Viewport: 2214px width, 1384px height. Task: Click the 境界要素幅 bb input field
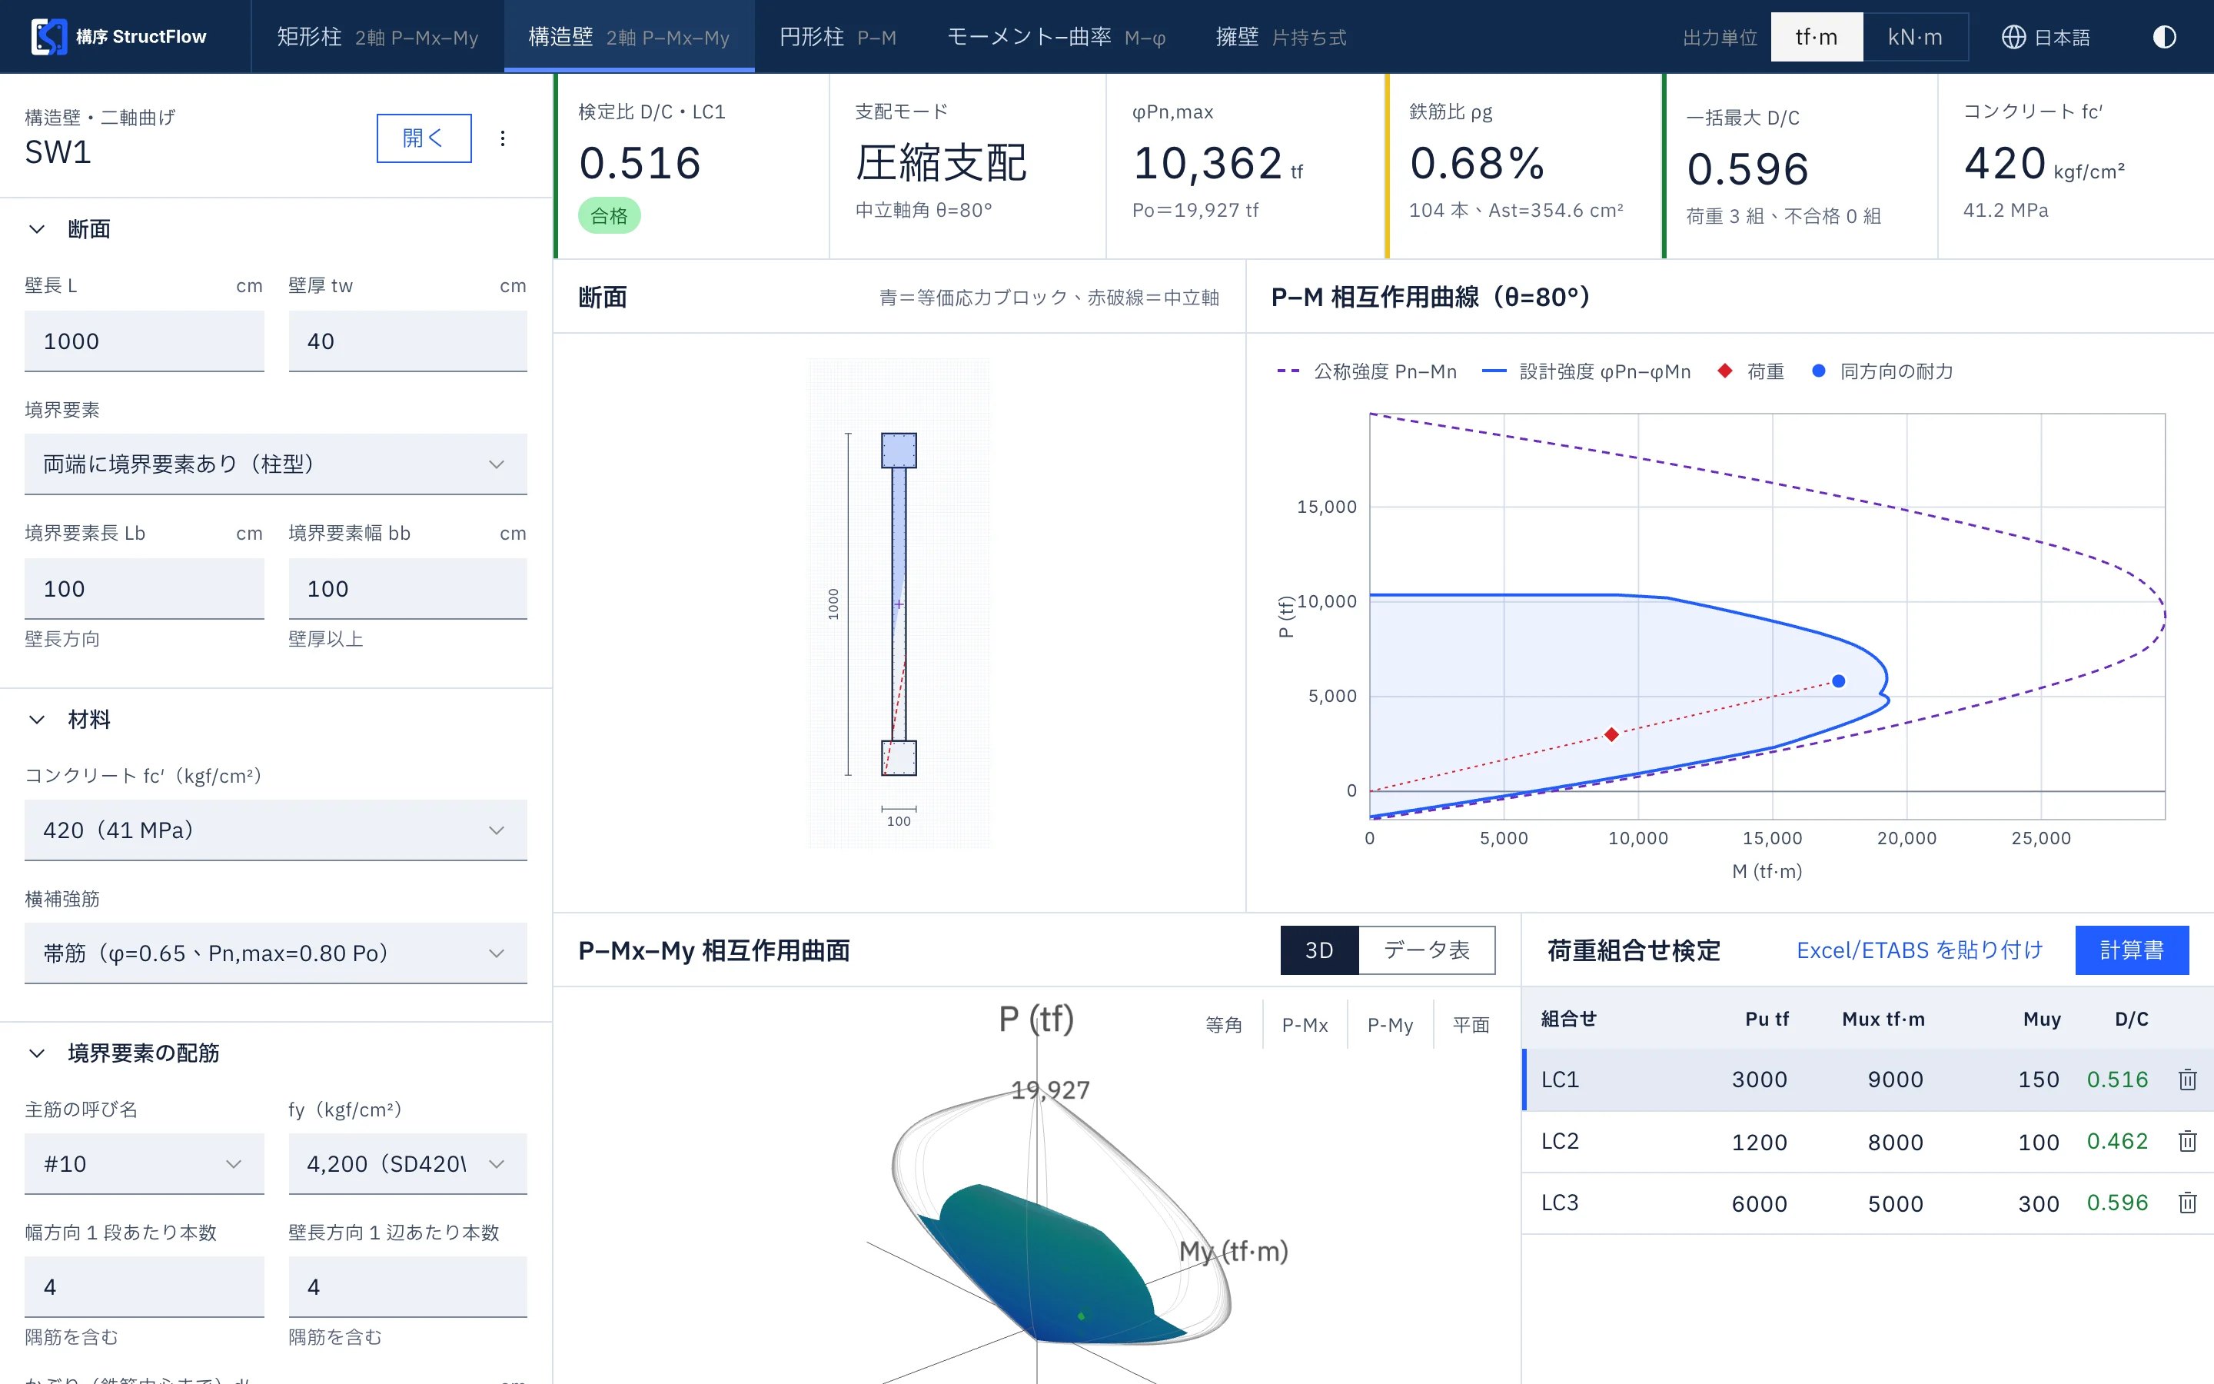[408, 588]
